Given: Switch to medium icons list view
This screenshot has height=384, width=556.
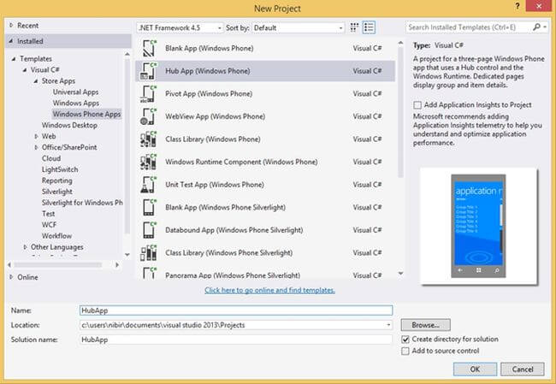Looking at the screenshot, I should click(x=369, y=27).
